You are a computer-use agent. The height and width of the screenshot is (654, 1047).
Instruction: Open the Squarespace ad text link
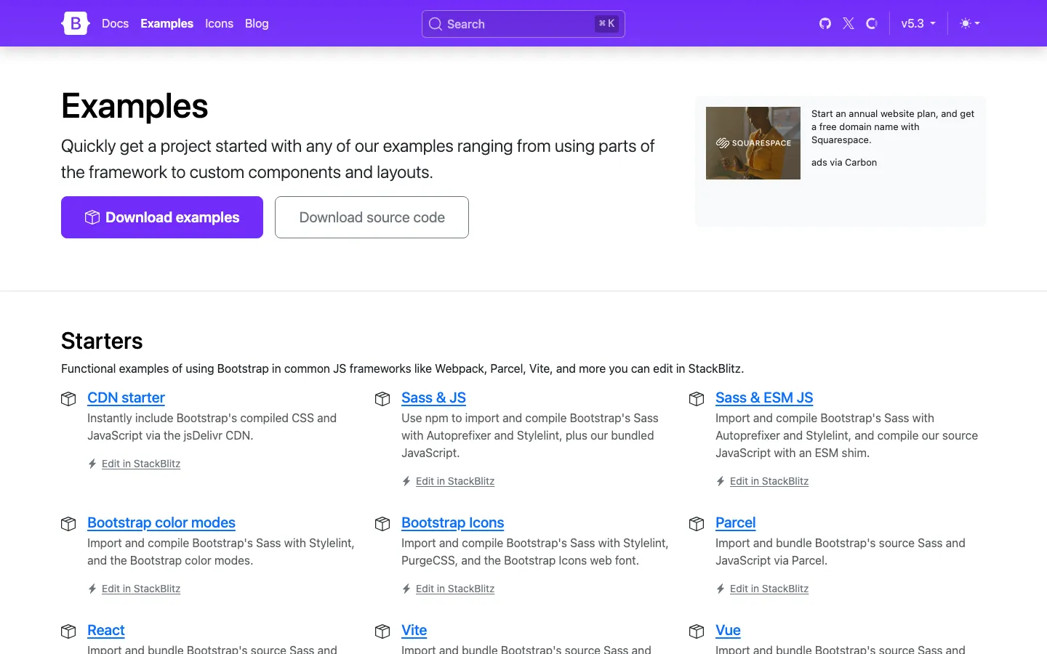pos(893,126)
